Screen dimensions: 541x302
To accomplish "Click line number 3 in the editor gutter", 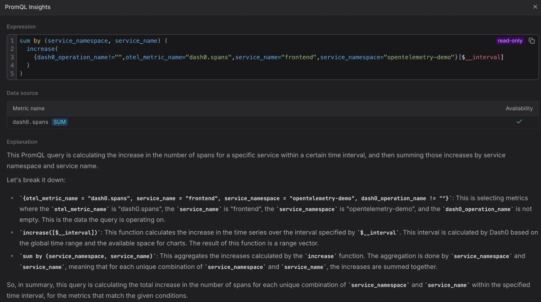I will [12, 57].
